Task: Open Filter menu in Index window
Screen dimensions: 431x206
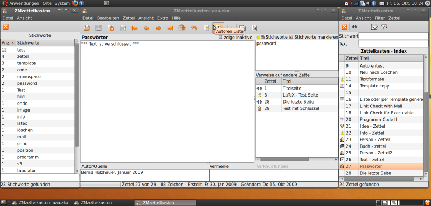Action: tap(380, 18)
